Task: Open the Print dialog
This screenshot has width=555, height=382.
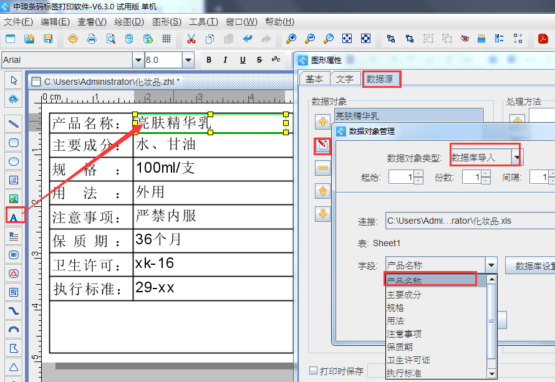Action: tap(91, 38)
